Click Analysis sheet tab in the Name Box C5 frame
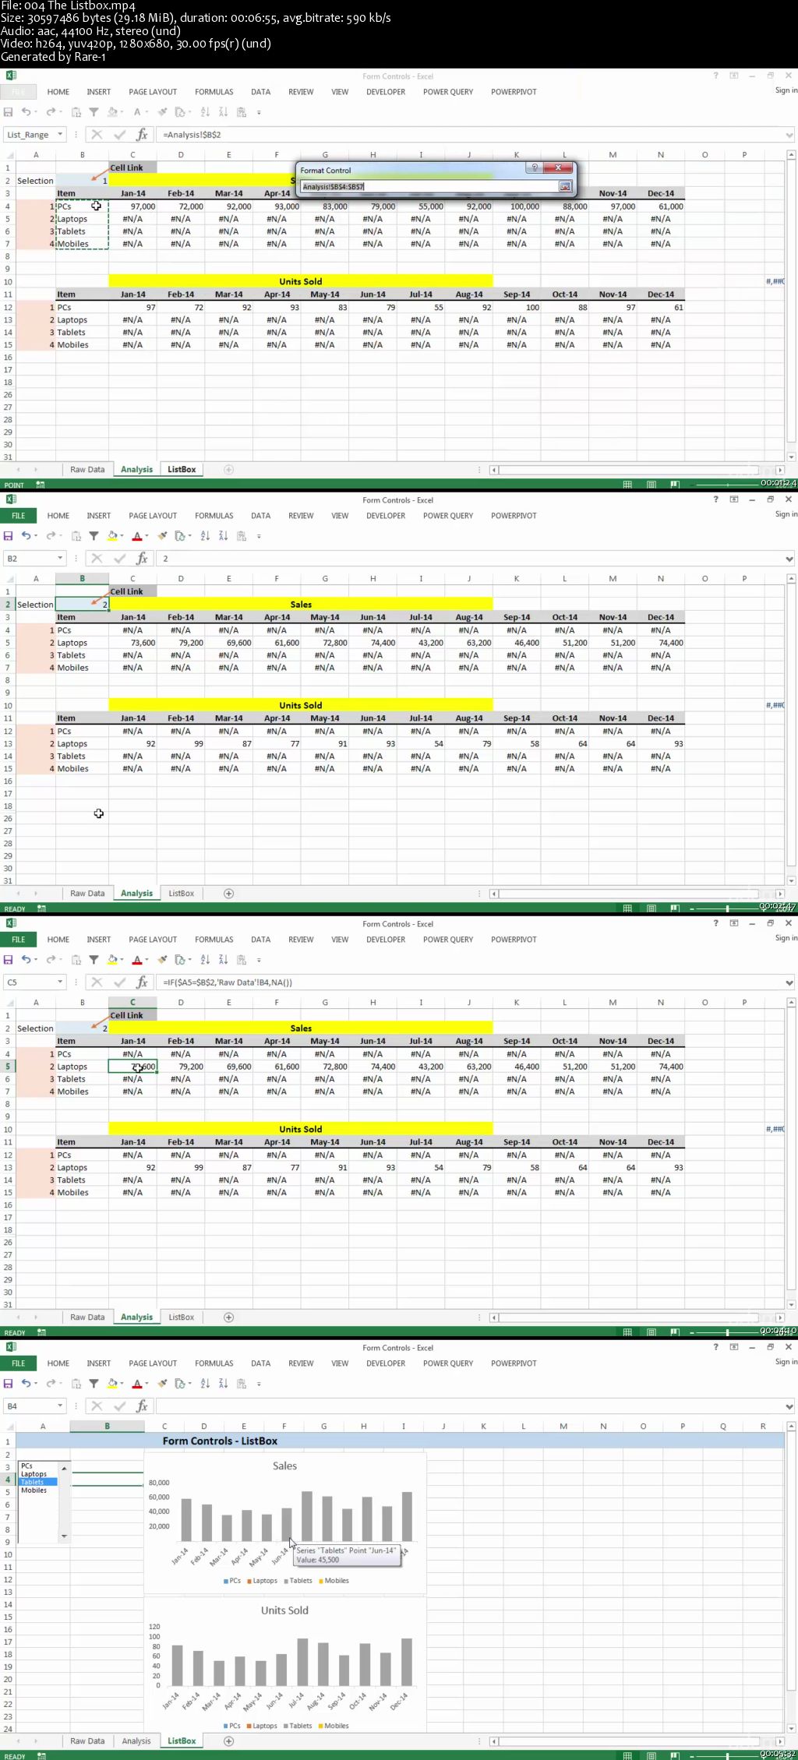Image resolution: width=798 pixels, height=1760 pixels. pos(136,1317)
